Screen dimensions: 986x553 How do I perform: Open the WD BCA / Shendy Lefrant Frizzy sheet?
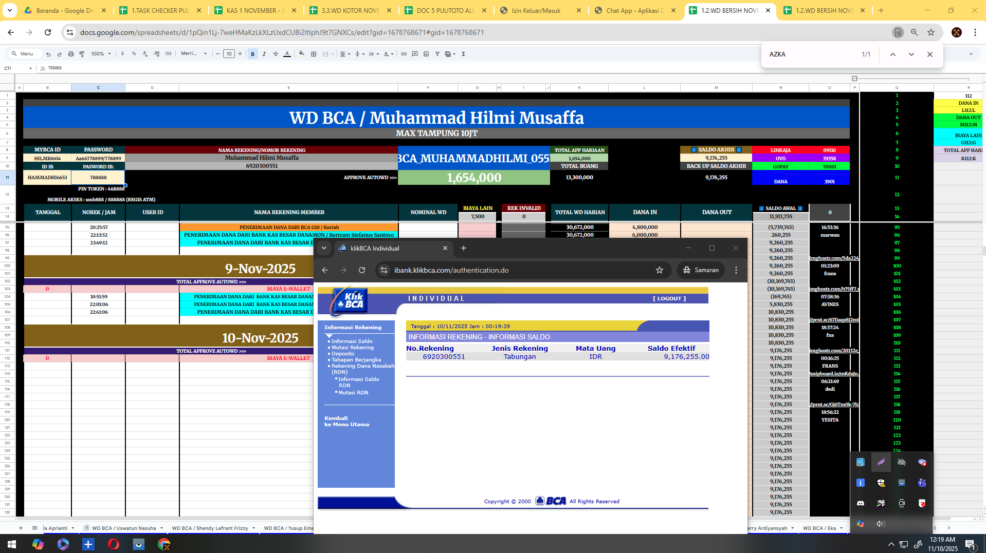click(213, 528)
